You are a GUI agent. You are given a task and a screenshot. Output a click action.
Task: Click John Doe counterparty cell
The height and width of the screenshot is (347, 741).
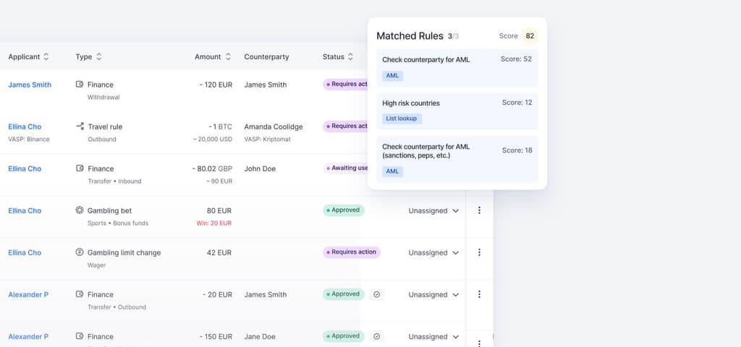point(260,168)
